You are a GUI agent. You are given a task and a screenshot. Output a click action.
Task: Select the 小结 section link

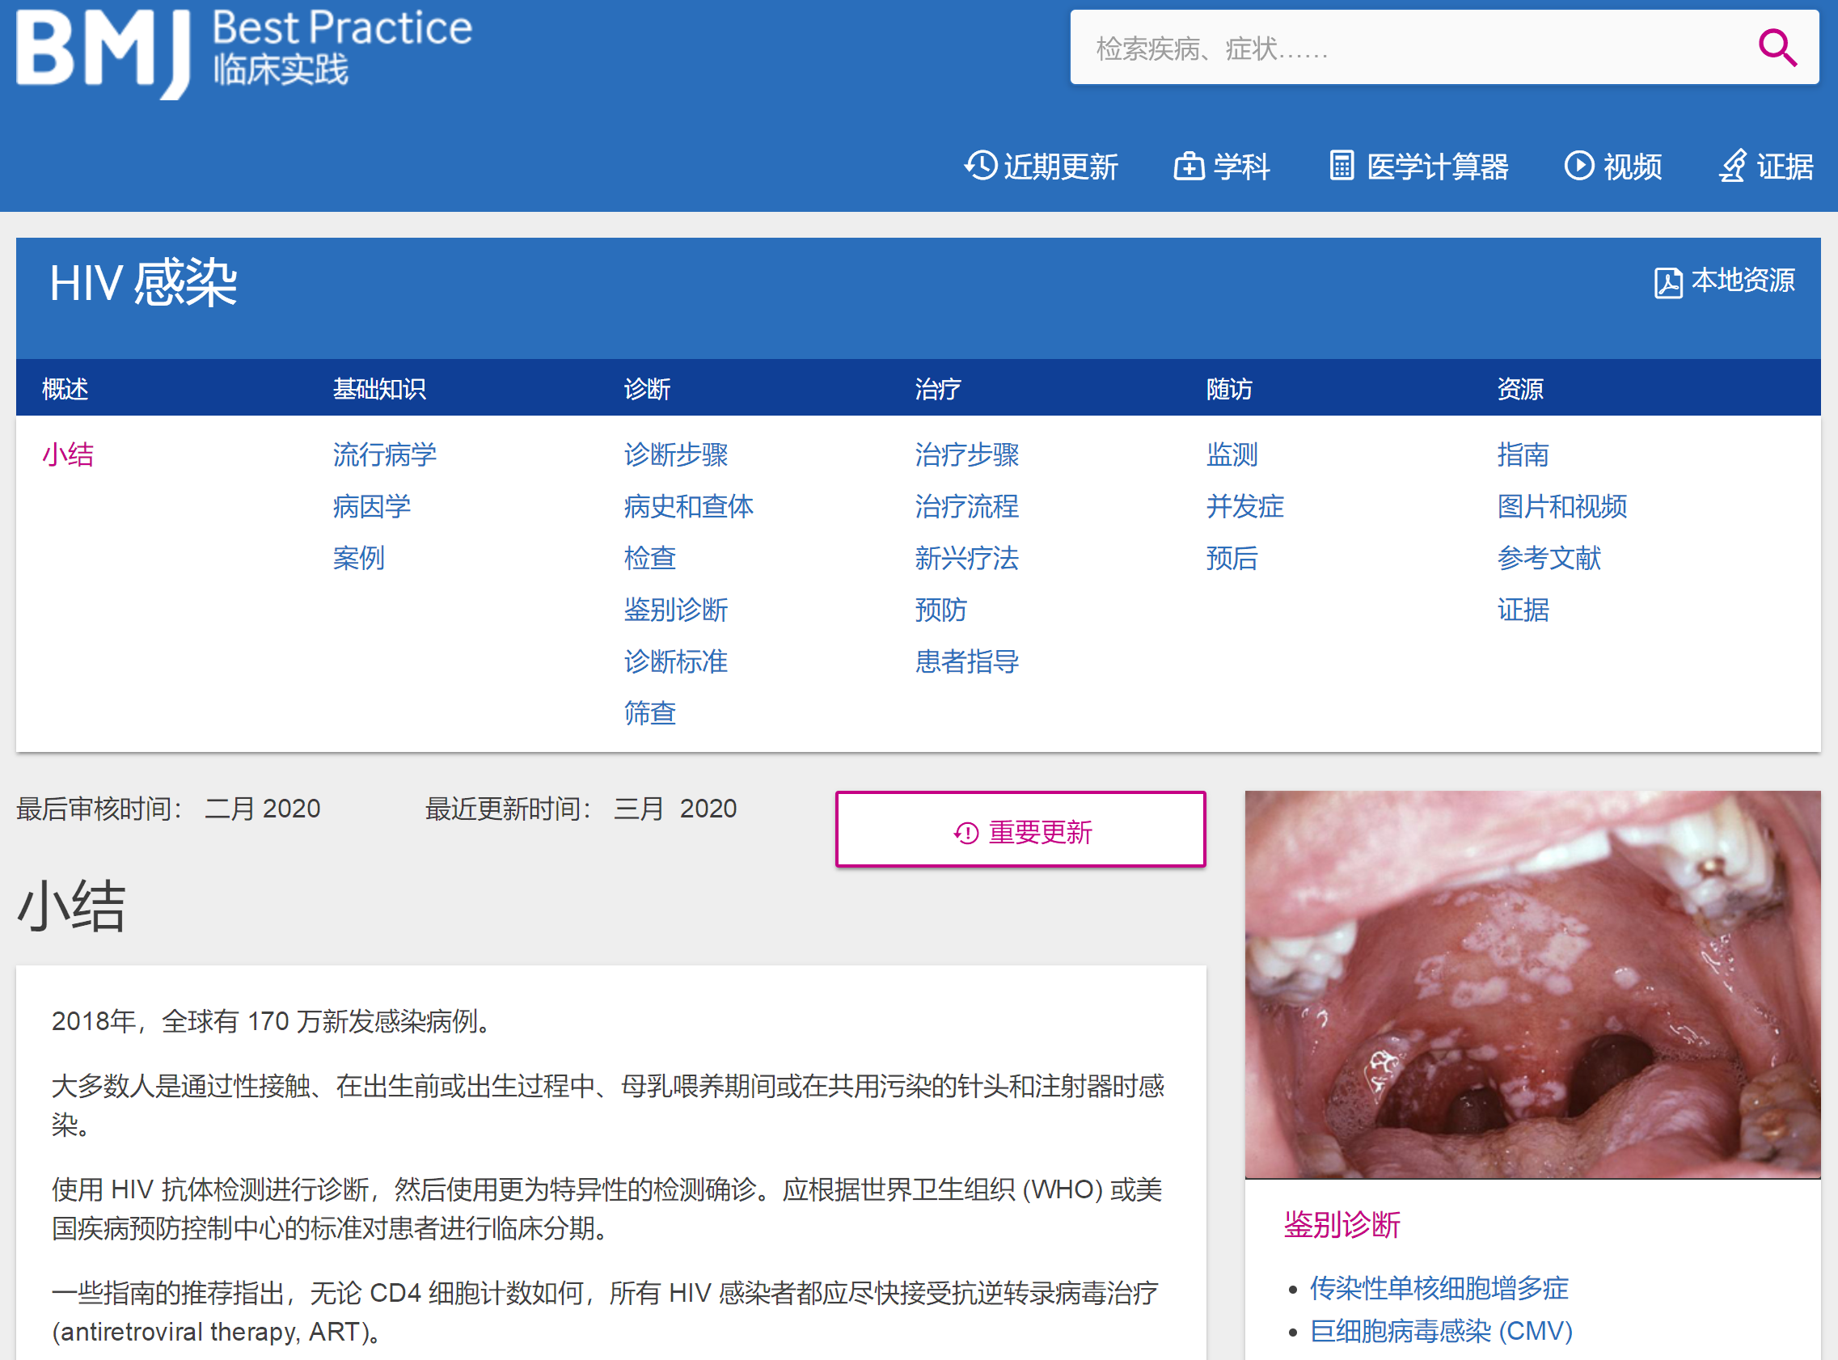pos(68,454)
